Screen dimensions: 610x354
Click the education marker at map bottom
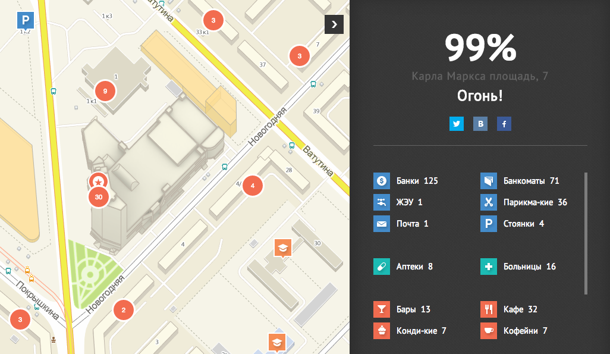277,343
